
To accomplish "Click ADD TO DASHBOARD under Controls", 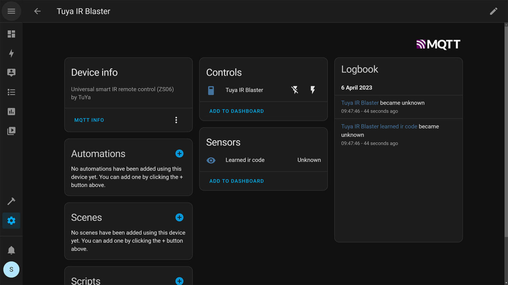I will point(236,111).
